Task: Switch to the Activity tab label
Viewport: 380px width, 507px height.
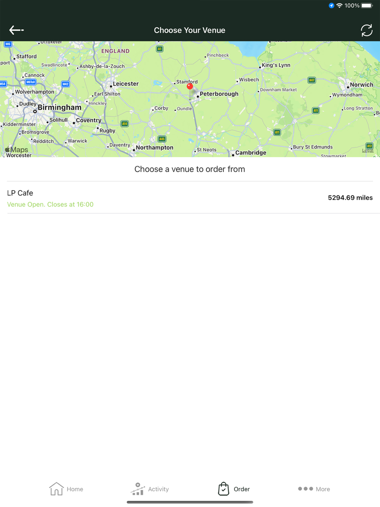Action: click(158, 489)
